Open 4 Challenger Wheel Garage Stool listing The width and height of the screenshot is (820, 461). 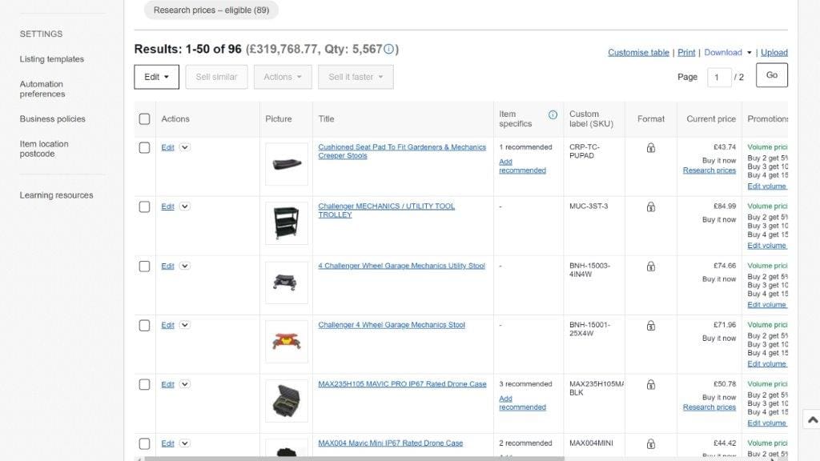tap(402, 266)
